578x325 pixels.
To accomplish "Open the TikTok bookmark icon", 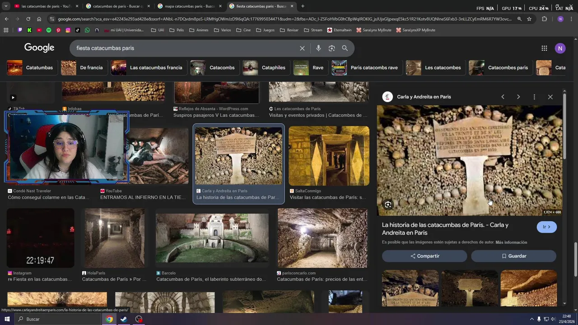I will 78,30.
